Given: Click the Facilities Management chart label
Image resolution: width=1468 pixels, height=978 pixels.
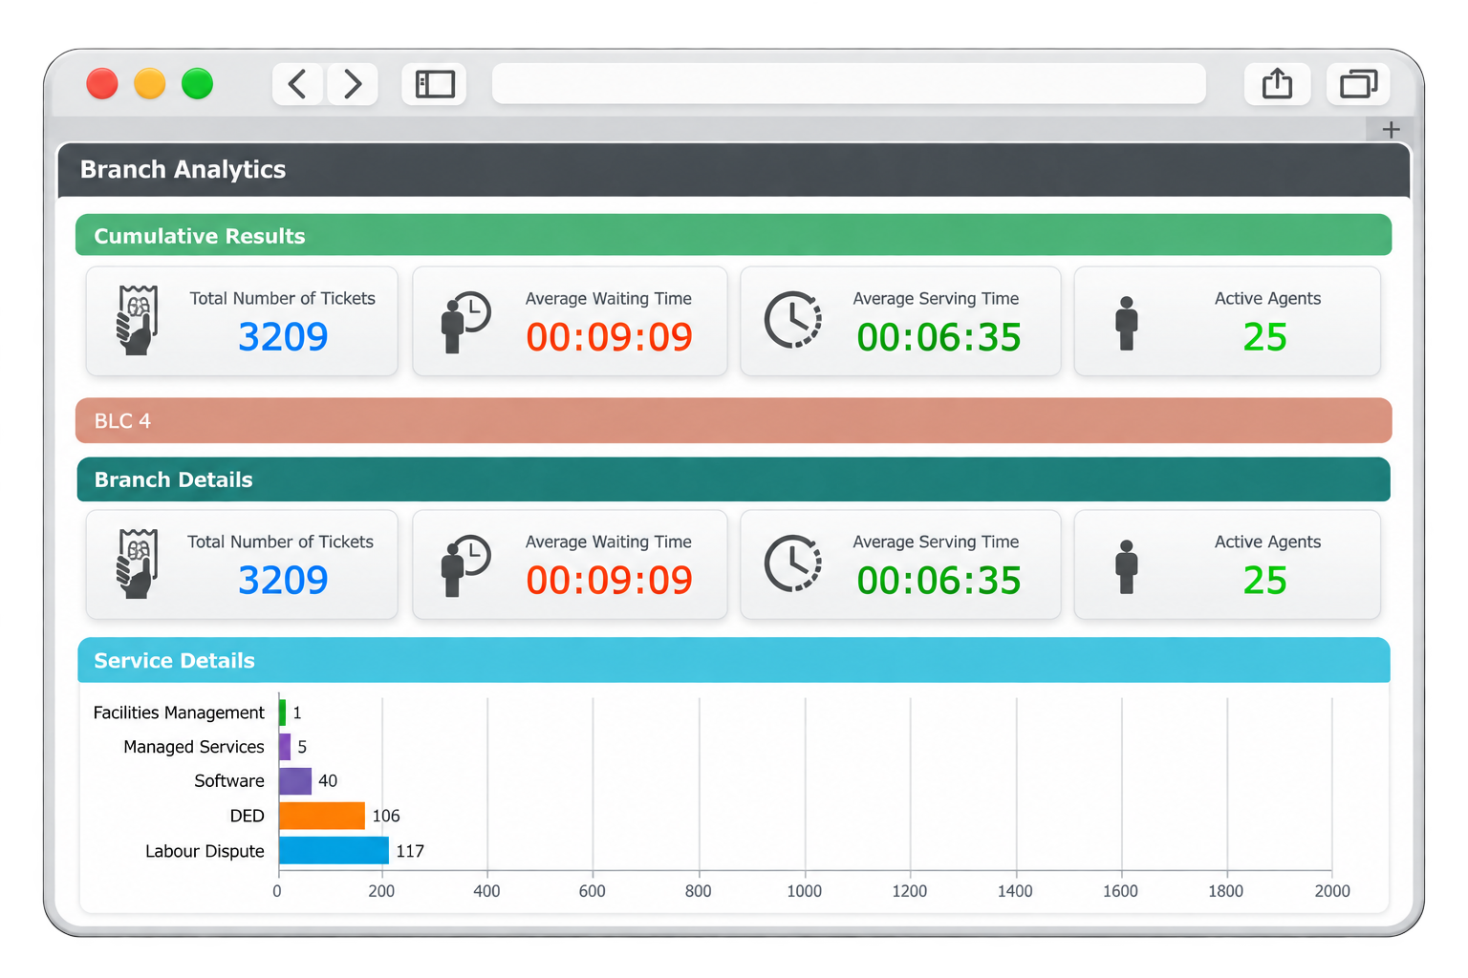Looking at the screenshot, I should pos(179,712).
